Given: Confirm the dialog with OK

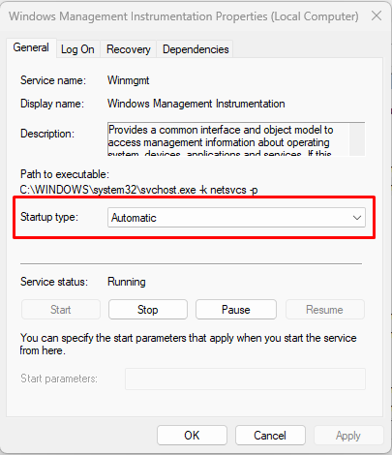Looking at the screenshot, I should click(192, 436).
